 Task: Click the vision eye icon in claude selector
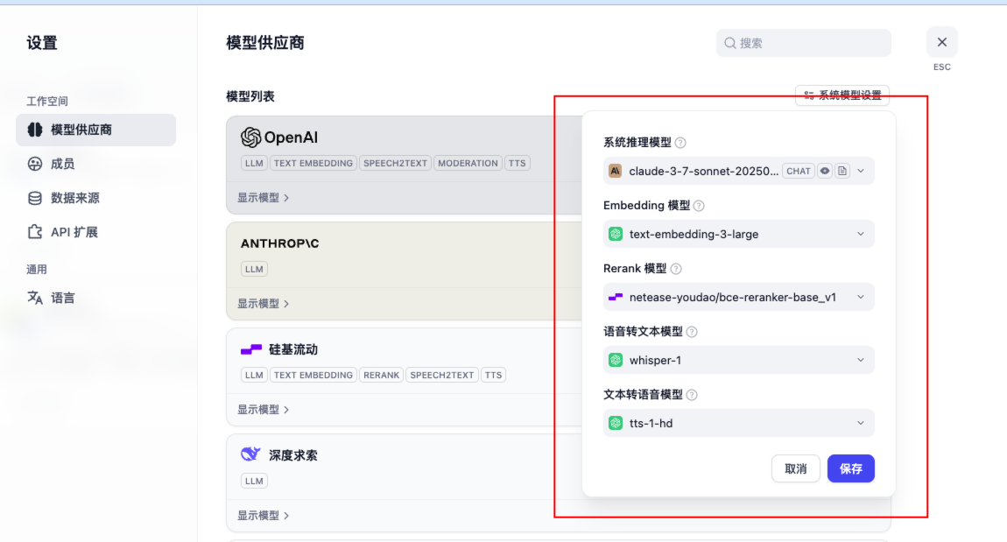tap(825, 171)
